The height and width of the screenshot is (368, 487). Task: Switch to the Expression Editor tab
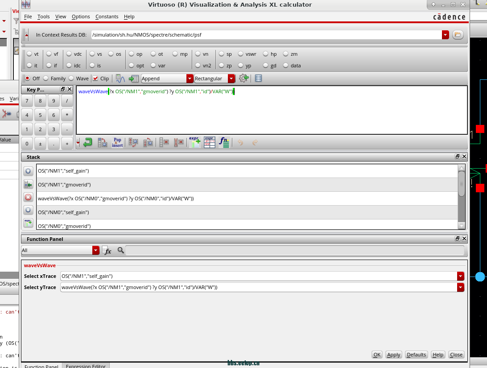point(86,366)
